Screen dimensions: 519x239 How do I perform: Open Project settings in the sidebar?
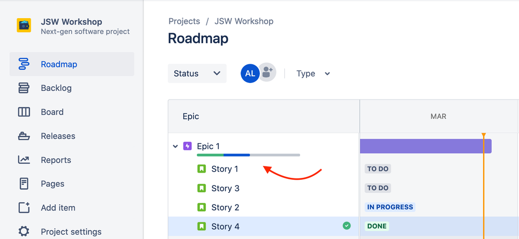coord(72,231)
